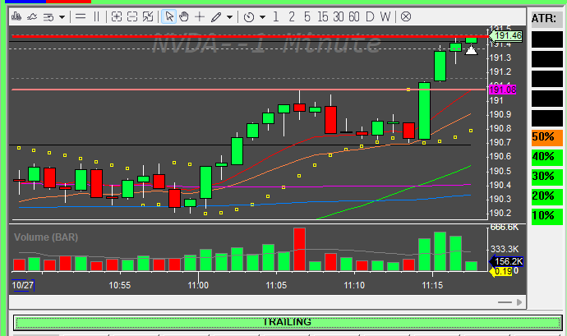
Task: Open the indicators line-study icon
Action: 32,16
